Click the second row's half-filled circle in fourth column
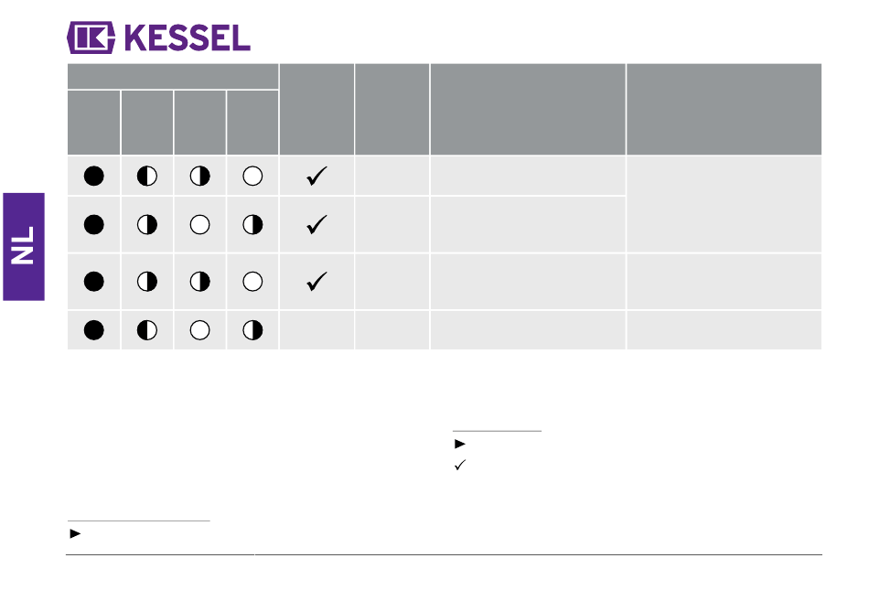The image size is (869, 601). point(252,225)
